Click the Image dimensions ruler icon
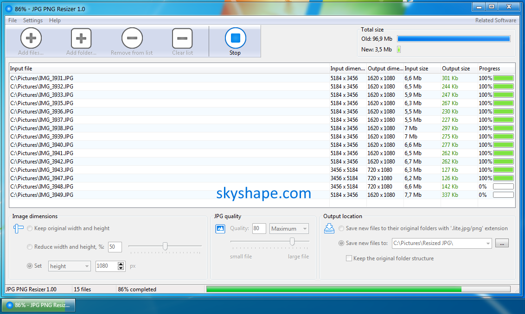 tap(19, 228)
